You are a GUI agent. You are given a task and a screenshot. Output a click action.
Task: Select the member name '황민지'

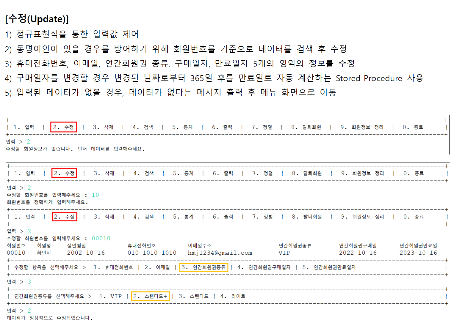[44, 253]
